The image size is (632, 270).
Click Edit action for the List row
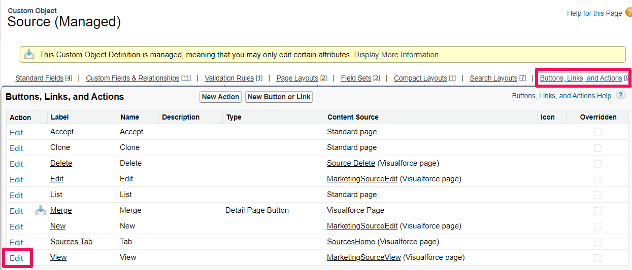(16, 195)
